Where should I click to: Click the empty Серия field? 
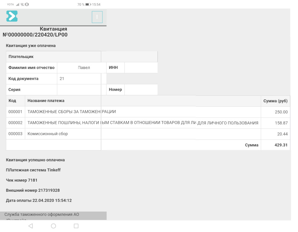click(79, 89)
